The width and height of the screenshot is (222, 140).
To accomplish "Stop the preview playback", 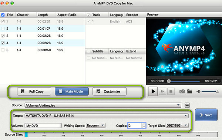I will [171, 91].
